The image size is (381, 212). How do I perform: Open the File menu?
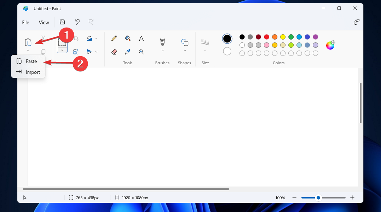point(25,22)
